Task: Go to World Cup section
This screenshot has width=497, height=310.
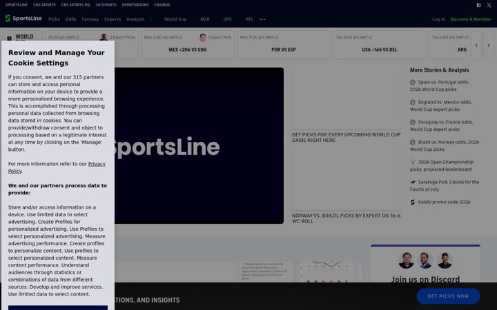Action: (175, 19)
